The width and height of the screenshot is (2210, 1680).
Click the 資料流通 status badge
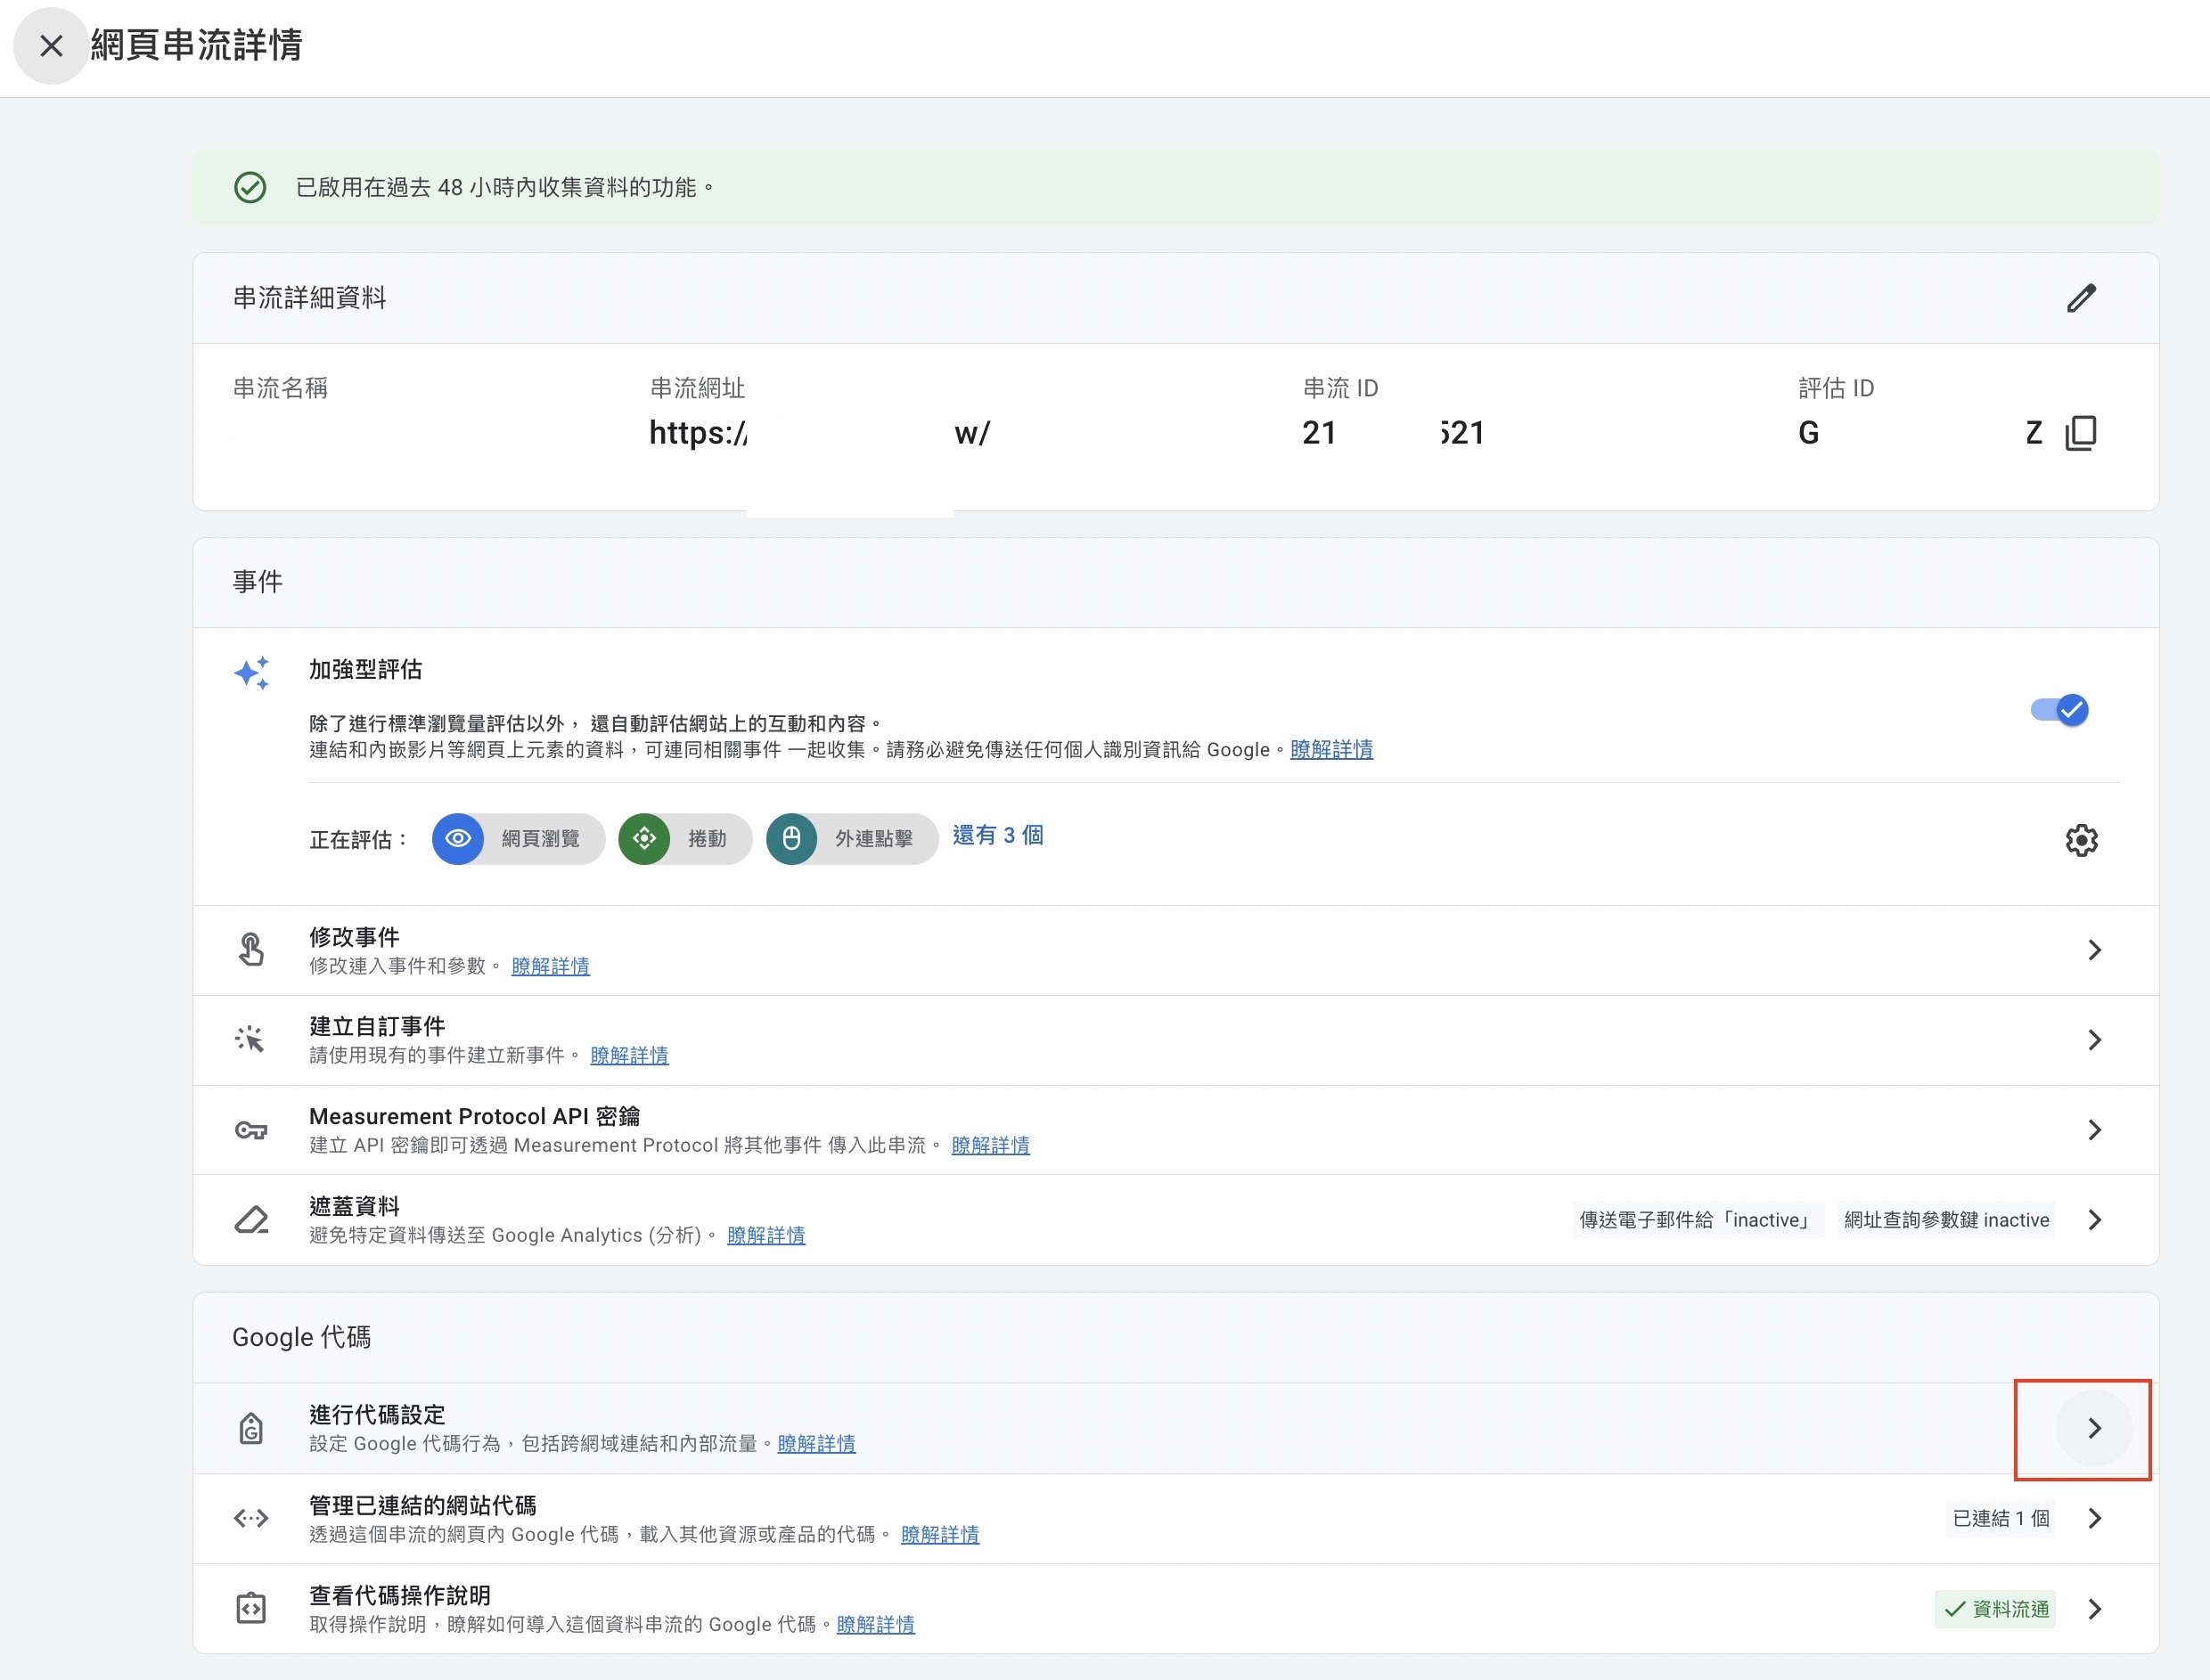tap(1995, 1608)
